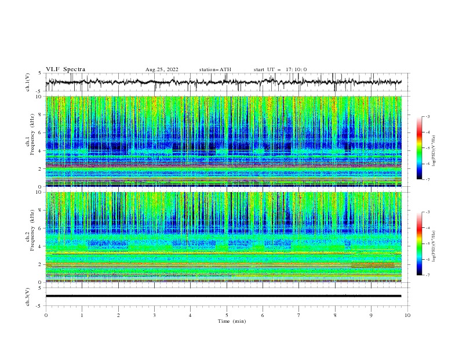Click the "Time (min)" axis label
The width and height of the screenshot is (459, 354).
[x=232, y=321]
